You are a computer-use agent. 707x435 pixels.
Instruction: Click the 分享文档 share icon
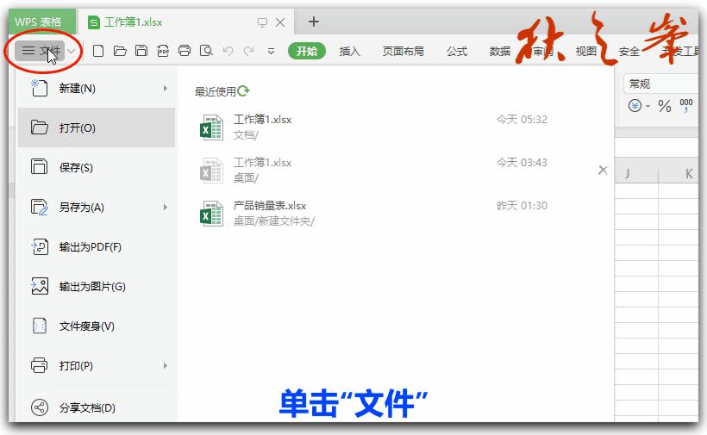(39, 407)
